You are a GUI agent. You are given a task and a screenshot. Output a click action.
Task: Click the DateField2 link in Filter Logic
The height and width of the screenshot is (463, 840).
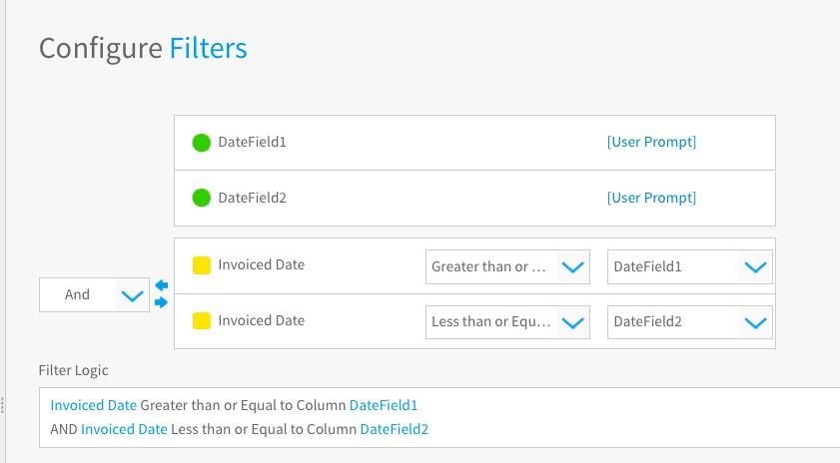(395, 429)
